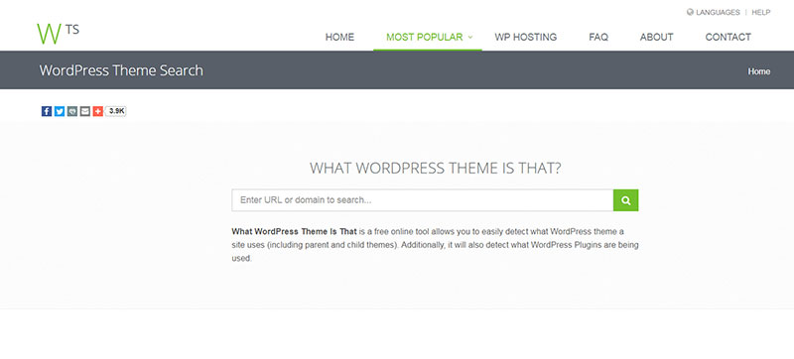
Task: Share the page via email icon
Action: click(x=85, y=111)
